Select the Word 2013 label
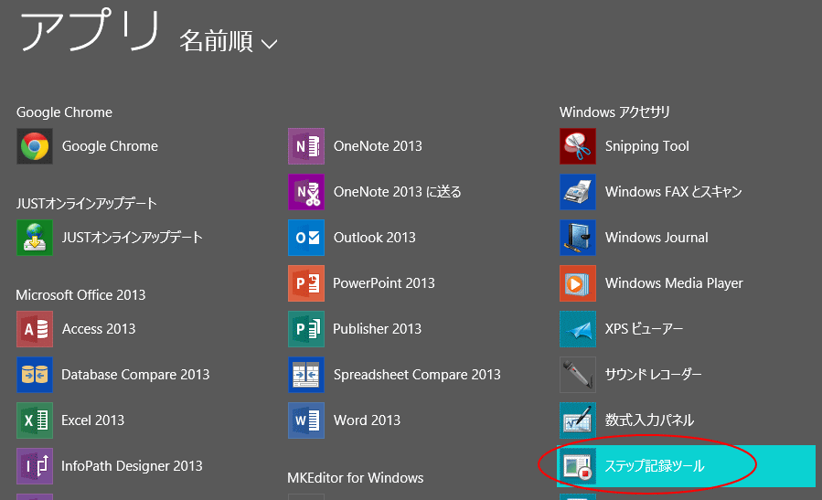This screenshot has width=822, height=500. [x=367, y=420]
